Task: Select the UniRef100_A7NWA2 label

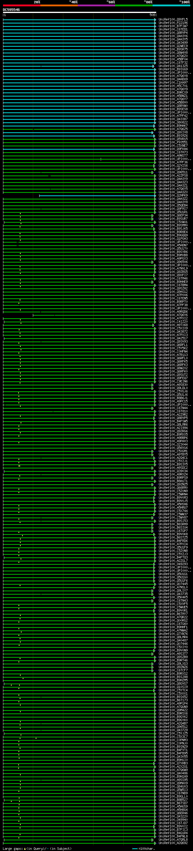Action: coord(173,630)
